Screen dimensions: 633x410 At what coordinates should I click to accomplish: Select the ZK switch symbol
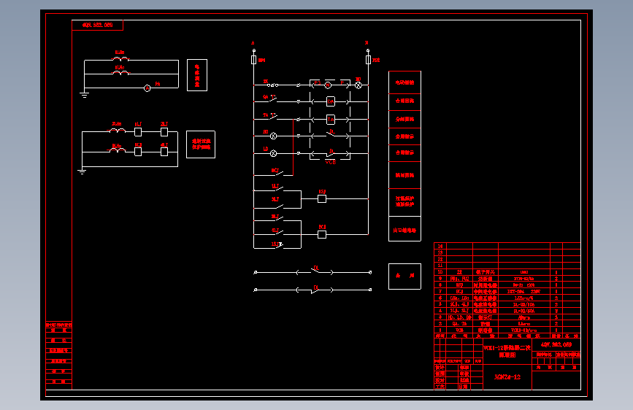coord(273,85)
